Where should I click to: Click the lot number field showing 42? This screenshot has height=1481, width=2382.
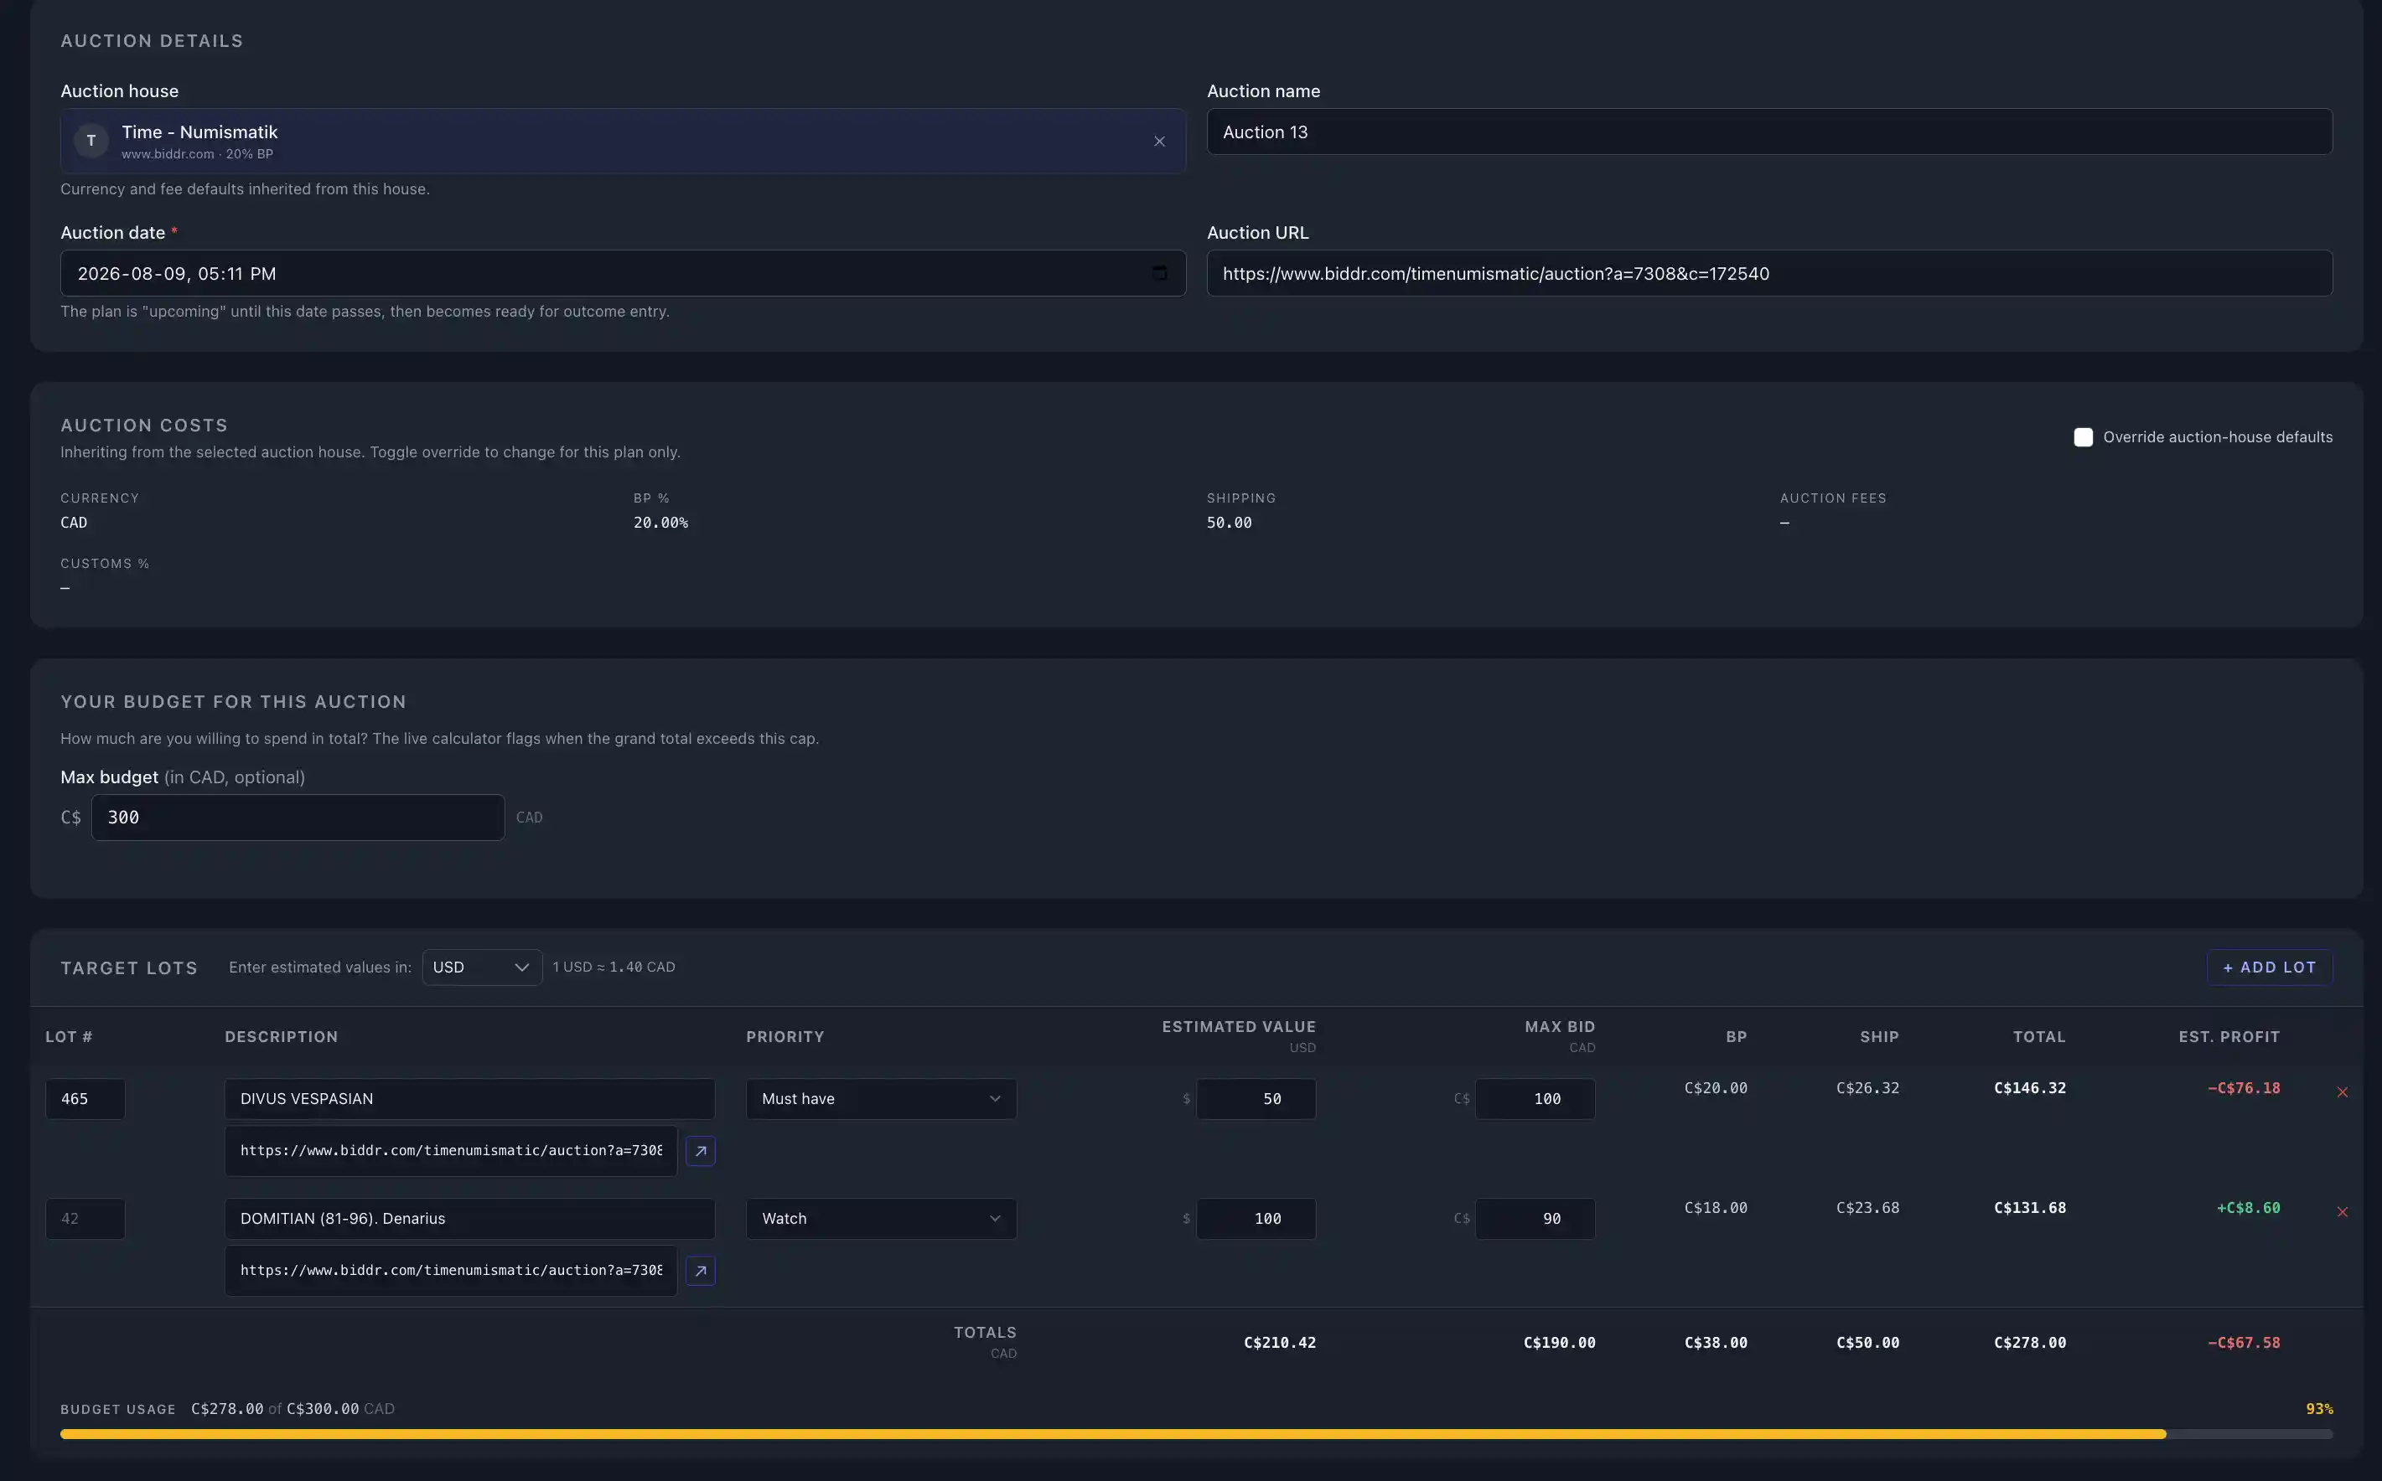click(85, 1219)
